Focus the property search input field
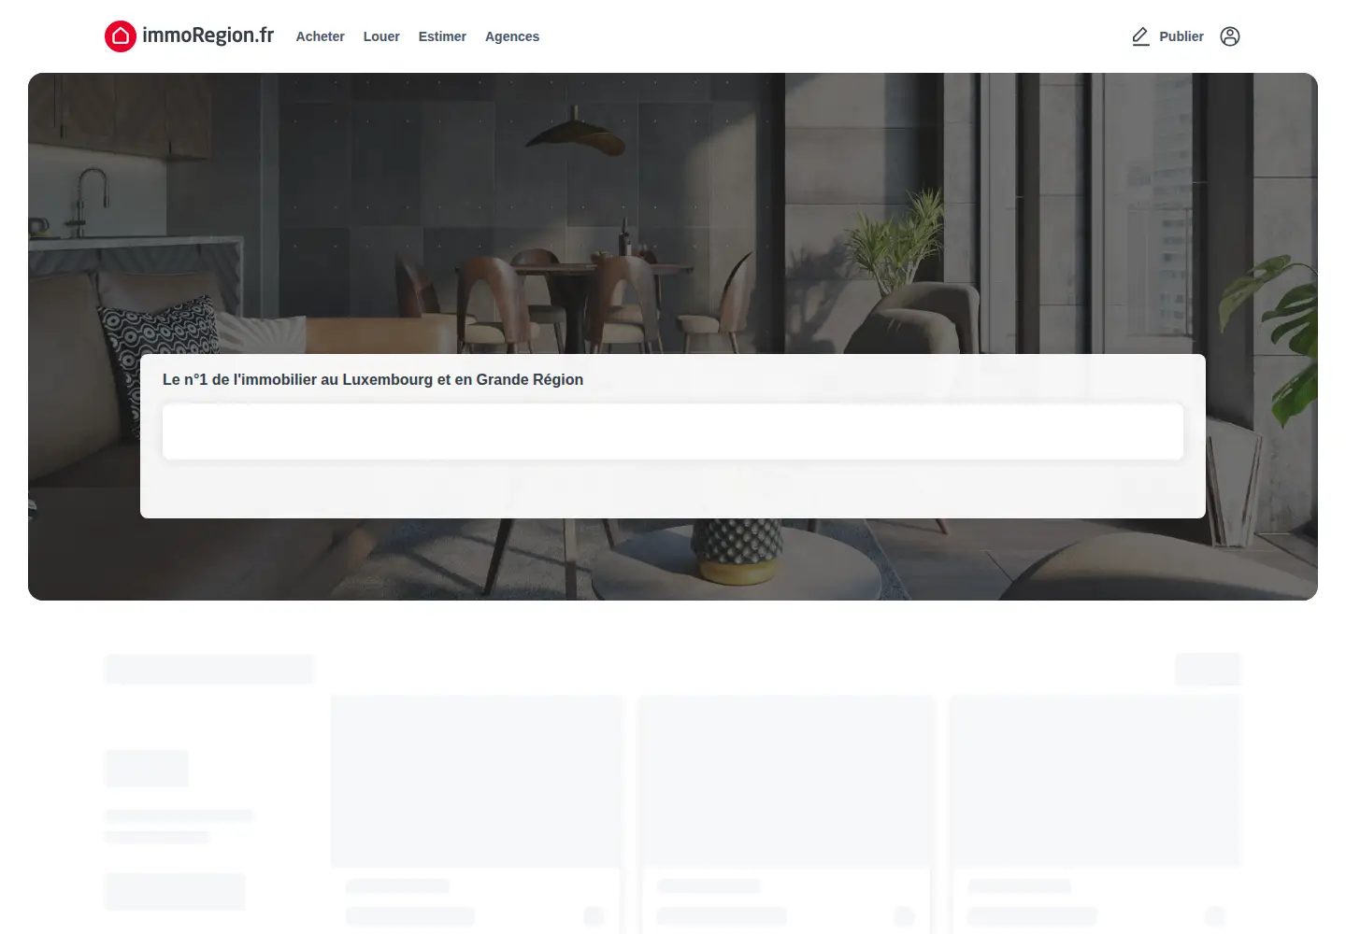The image size is (1346, 934). pos(673,432)
